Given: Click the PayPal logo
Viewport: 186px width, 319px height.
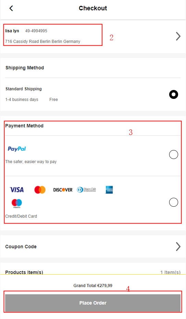Looking at the screenshot, I should click(x=17, y=149).
